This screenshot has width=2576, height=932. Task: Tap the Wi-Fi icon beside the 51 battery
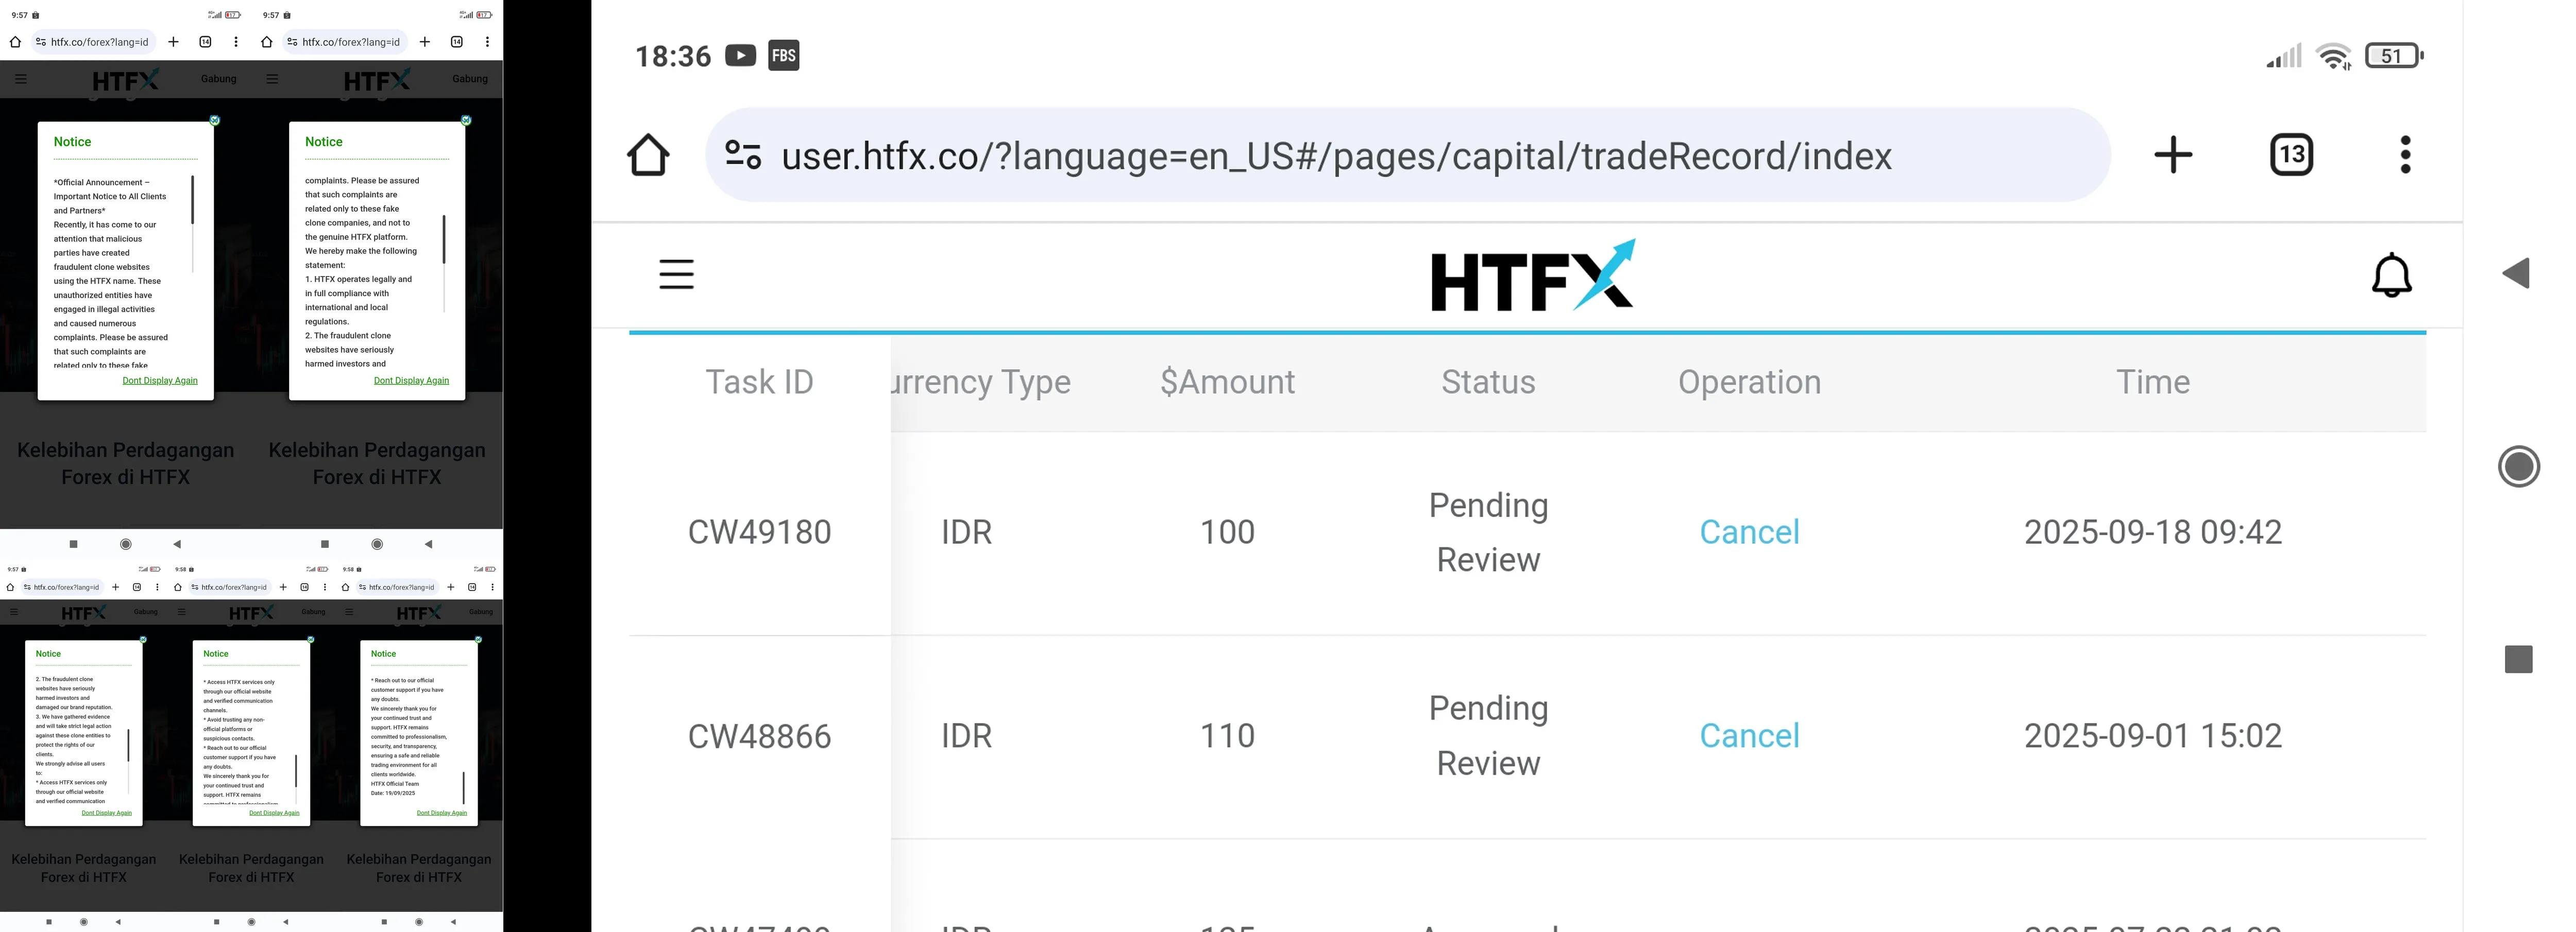click(2334, 56)
